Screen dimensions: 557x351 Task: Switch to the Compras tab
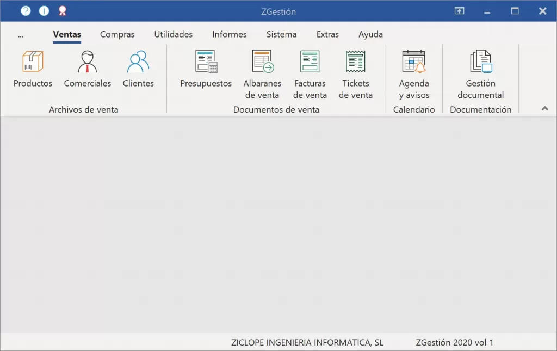click(x=117, y=34)
